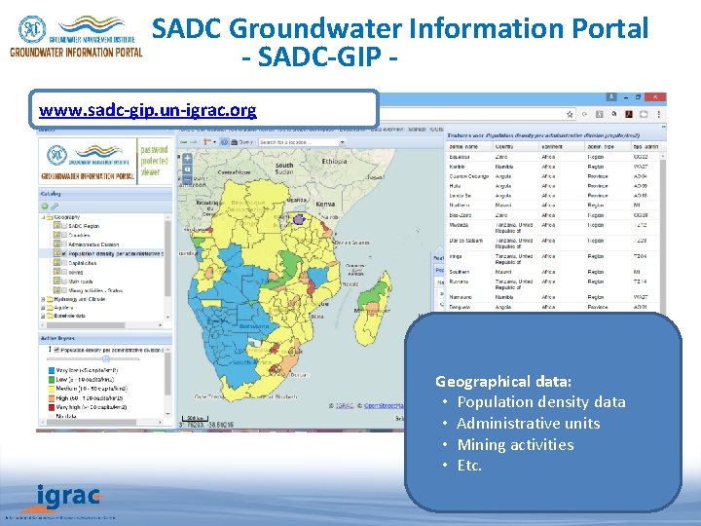This screenshot has width=701, height=526.
Task: Open the location search dropdown arrow
Action: click(342, 142)
